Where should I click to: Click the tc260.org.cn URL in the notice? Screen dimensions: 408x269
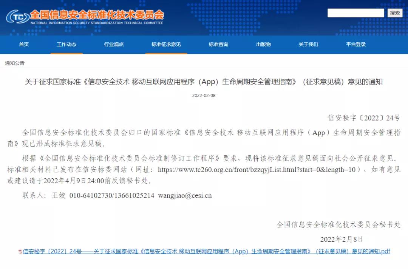[257, 170]
